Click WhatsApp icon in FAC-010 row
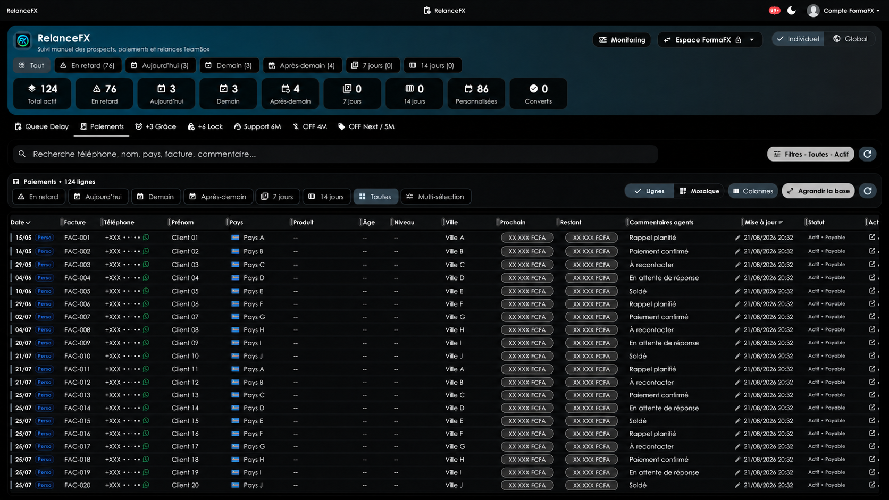 click(x=146, y=356)
